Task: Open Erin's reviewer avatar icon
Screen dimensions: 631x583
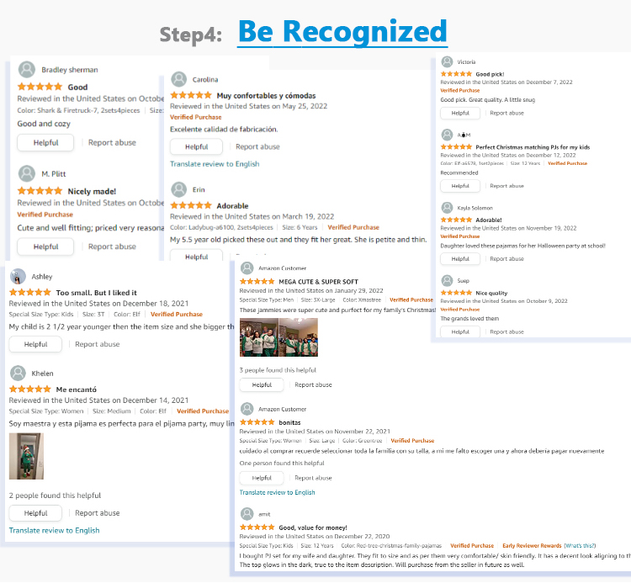Action: [178, 189]
